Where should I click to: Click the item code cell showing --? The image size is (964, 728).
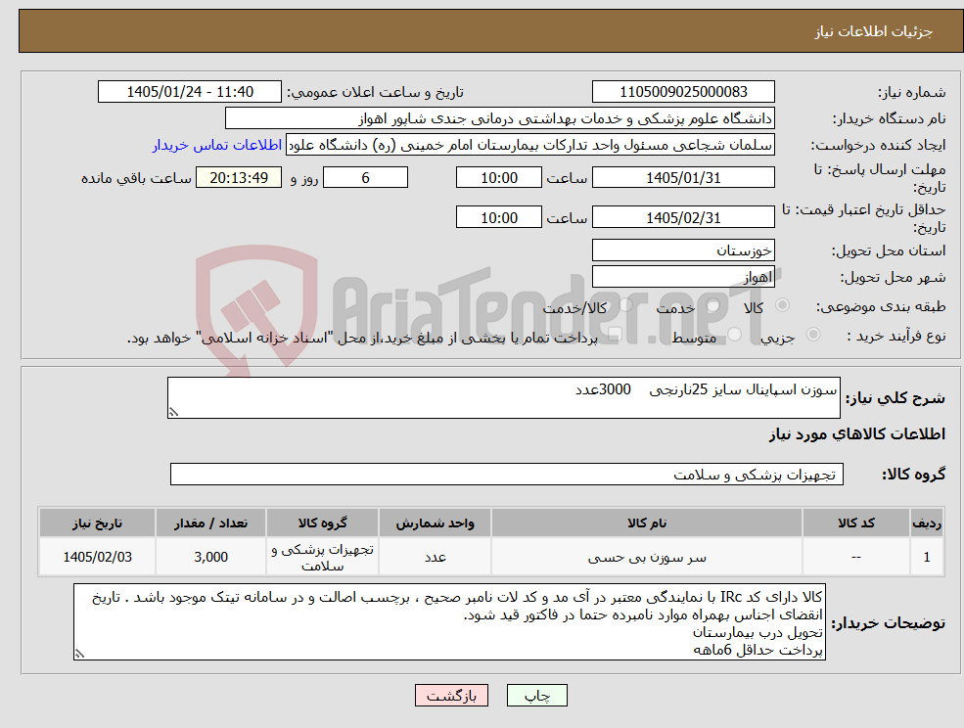point(855,557)
